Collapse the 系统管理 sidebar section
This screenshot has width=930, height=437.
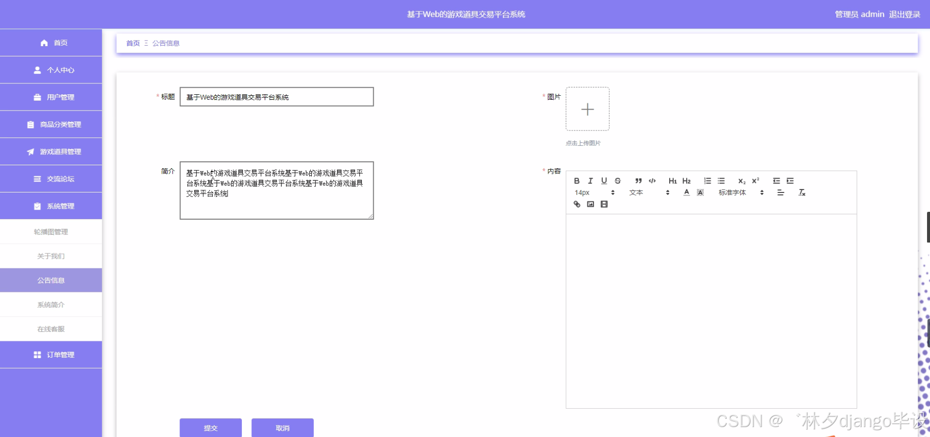tap(51, 206)
